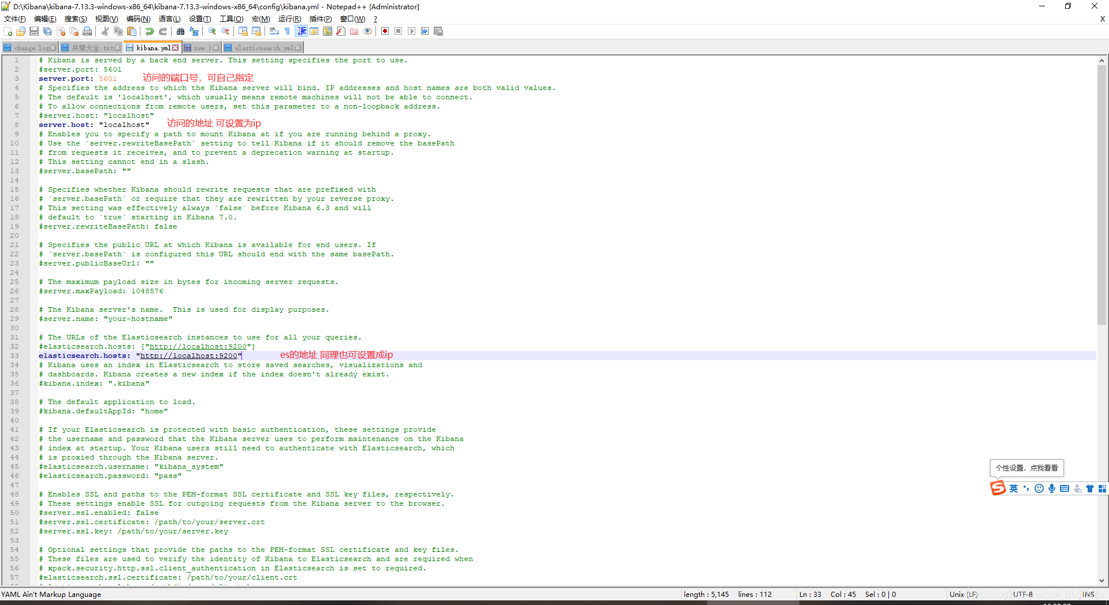Screen dimensions: 1109x605
Task: Click the Redo arrow icon
Action: click(163, 31)
